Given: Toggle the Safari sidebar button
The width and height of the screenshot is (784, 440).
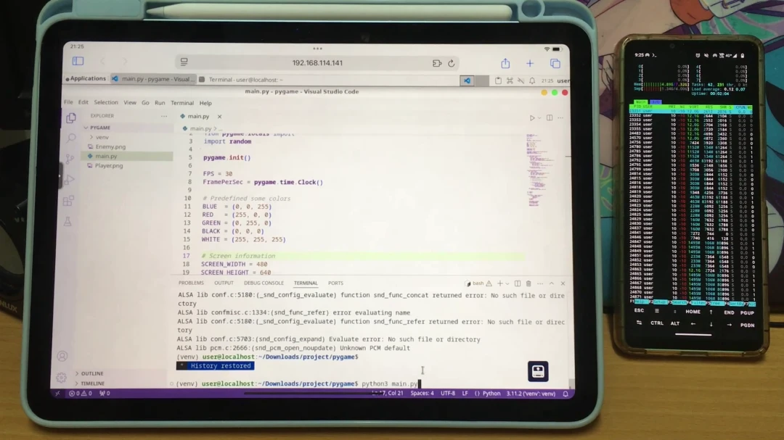Looking at the screenshot, I should pos(78,62).
